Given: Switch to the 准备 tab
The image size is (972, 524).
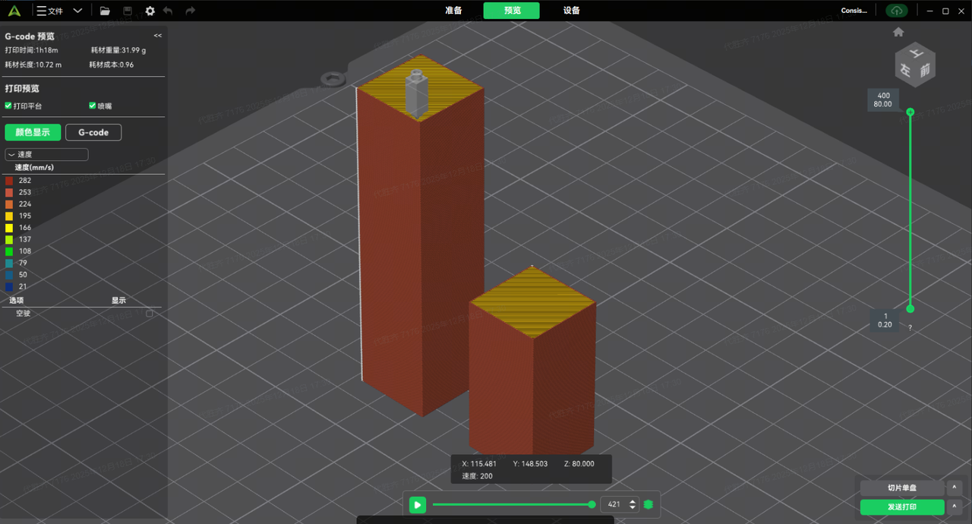Looking at the screenshot, I should click(x=453, y=11).
